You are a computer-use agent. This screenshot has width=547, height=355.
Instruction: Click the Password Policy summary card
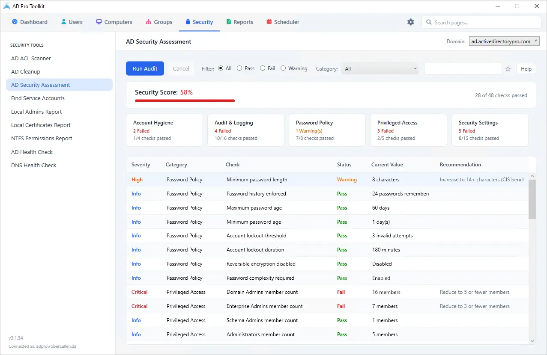[x=327, y=130]
